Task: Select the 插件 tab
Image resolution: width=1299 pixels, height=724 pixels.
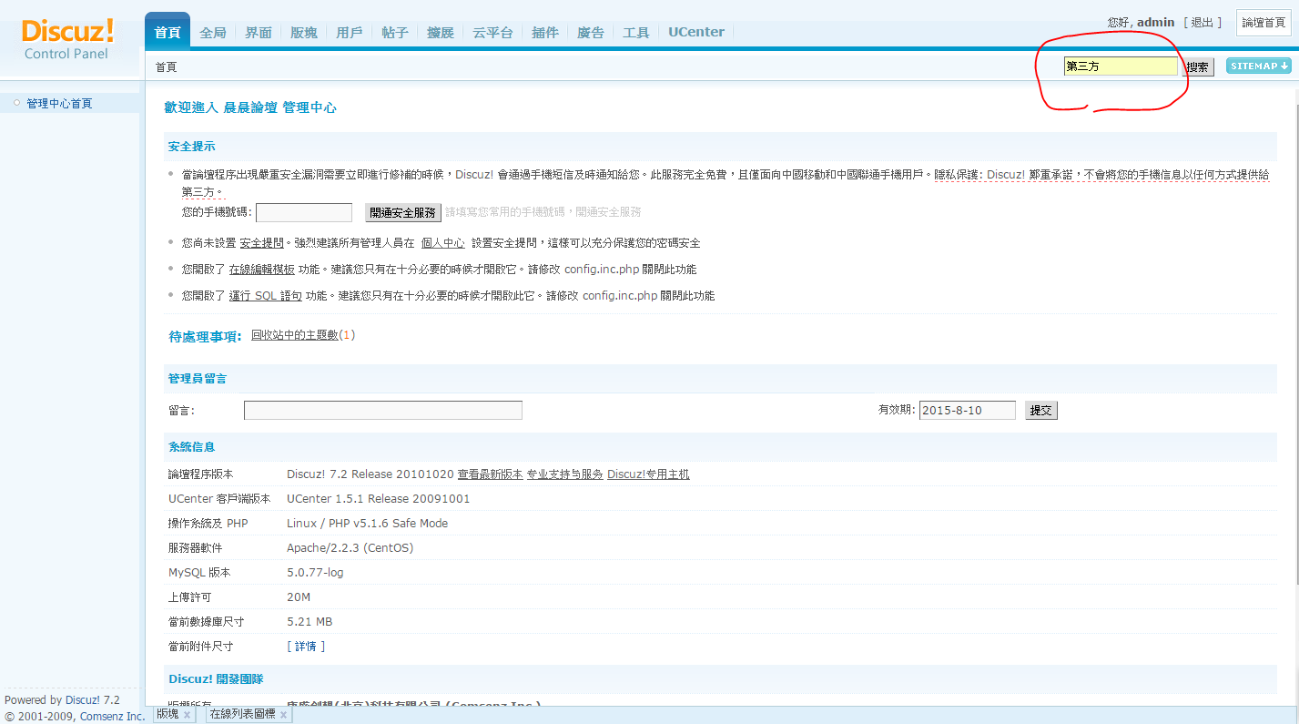Action: tap(545, 32)
